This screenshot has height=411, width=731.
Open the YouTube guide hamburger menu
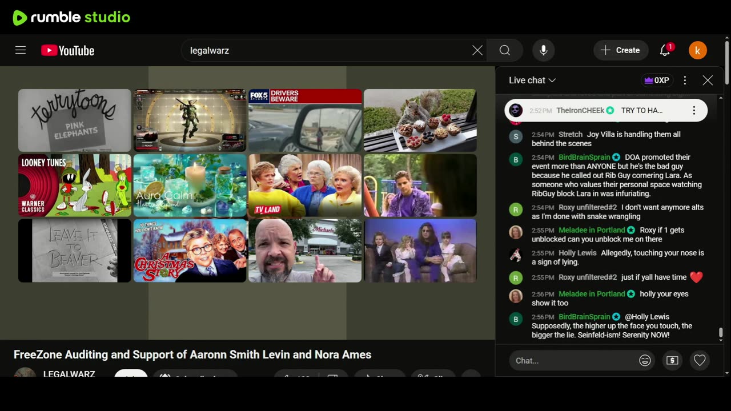click(x=21, y=50)
